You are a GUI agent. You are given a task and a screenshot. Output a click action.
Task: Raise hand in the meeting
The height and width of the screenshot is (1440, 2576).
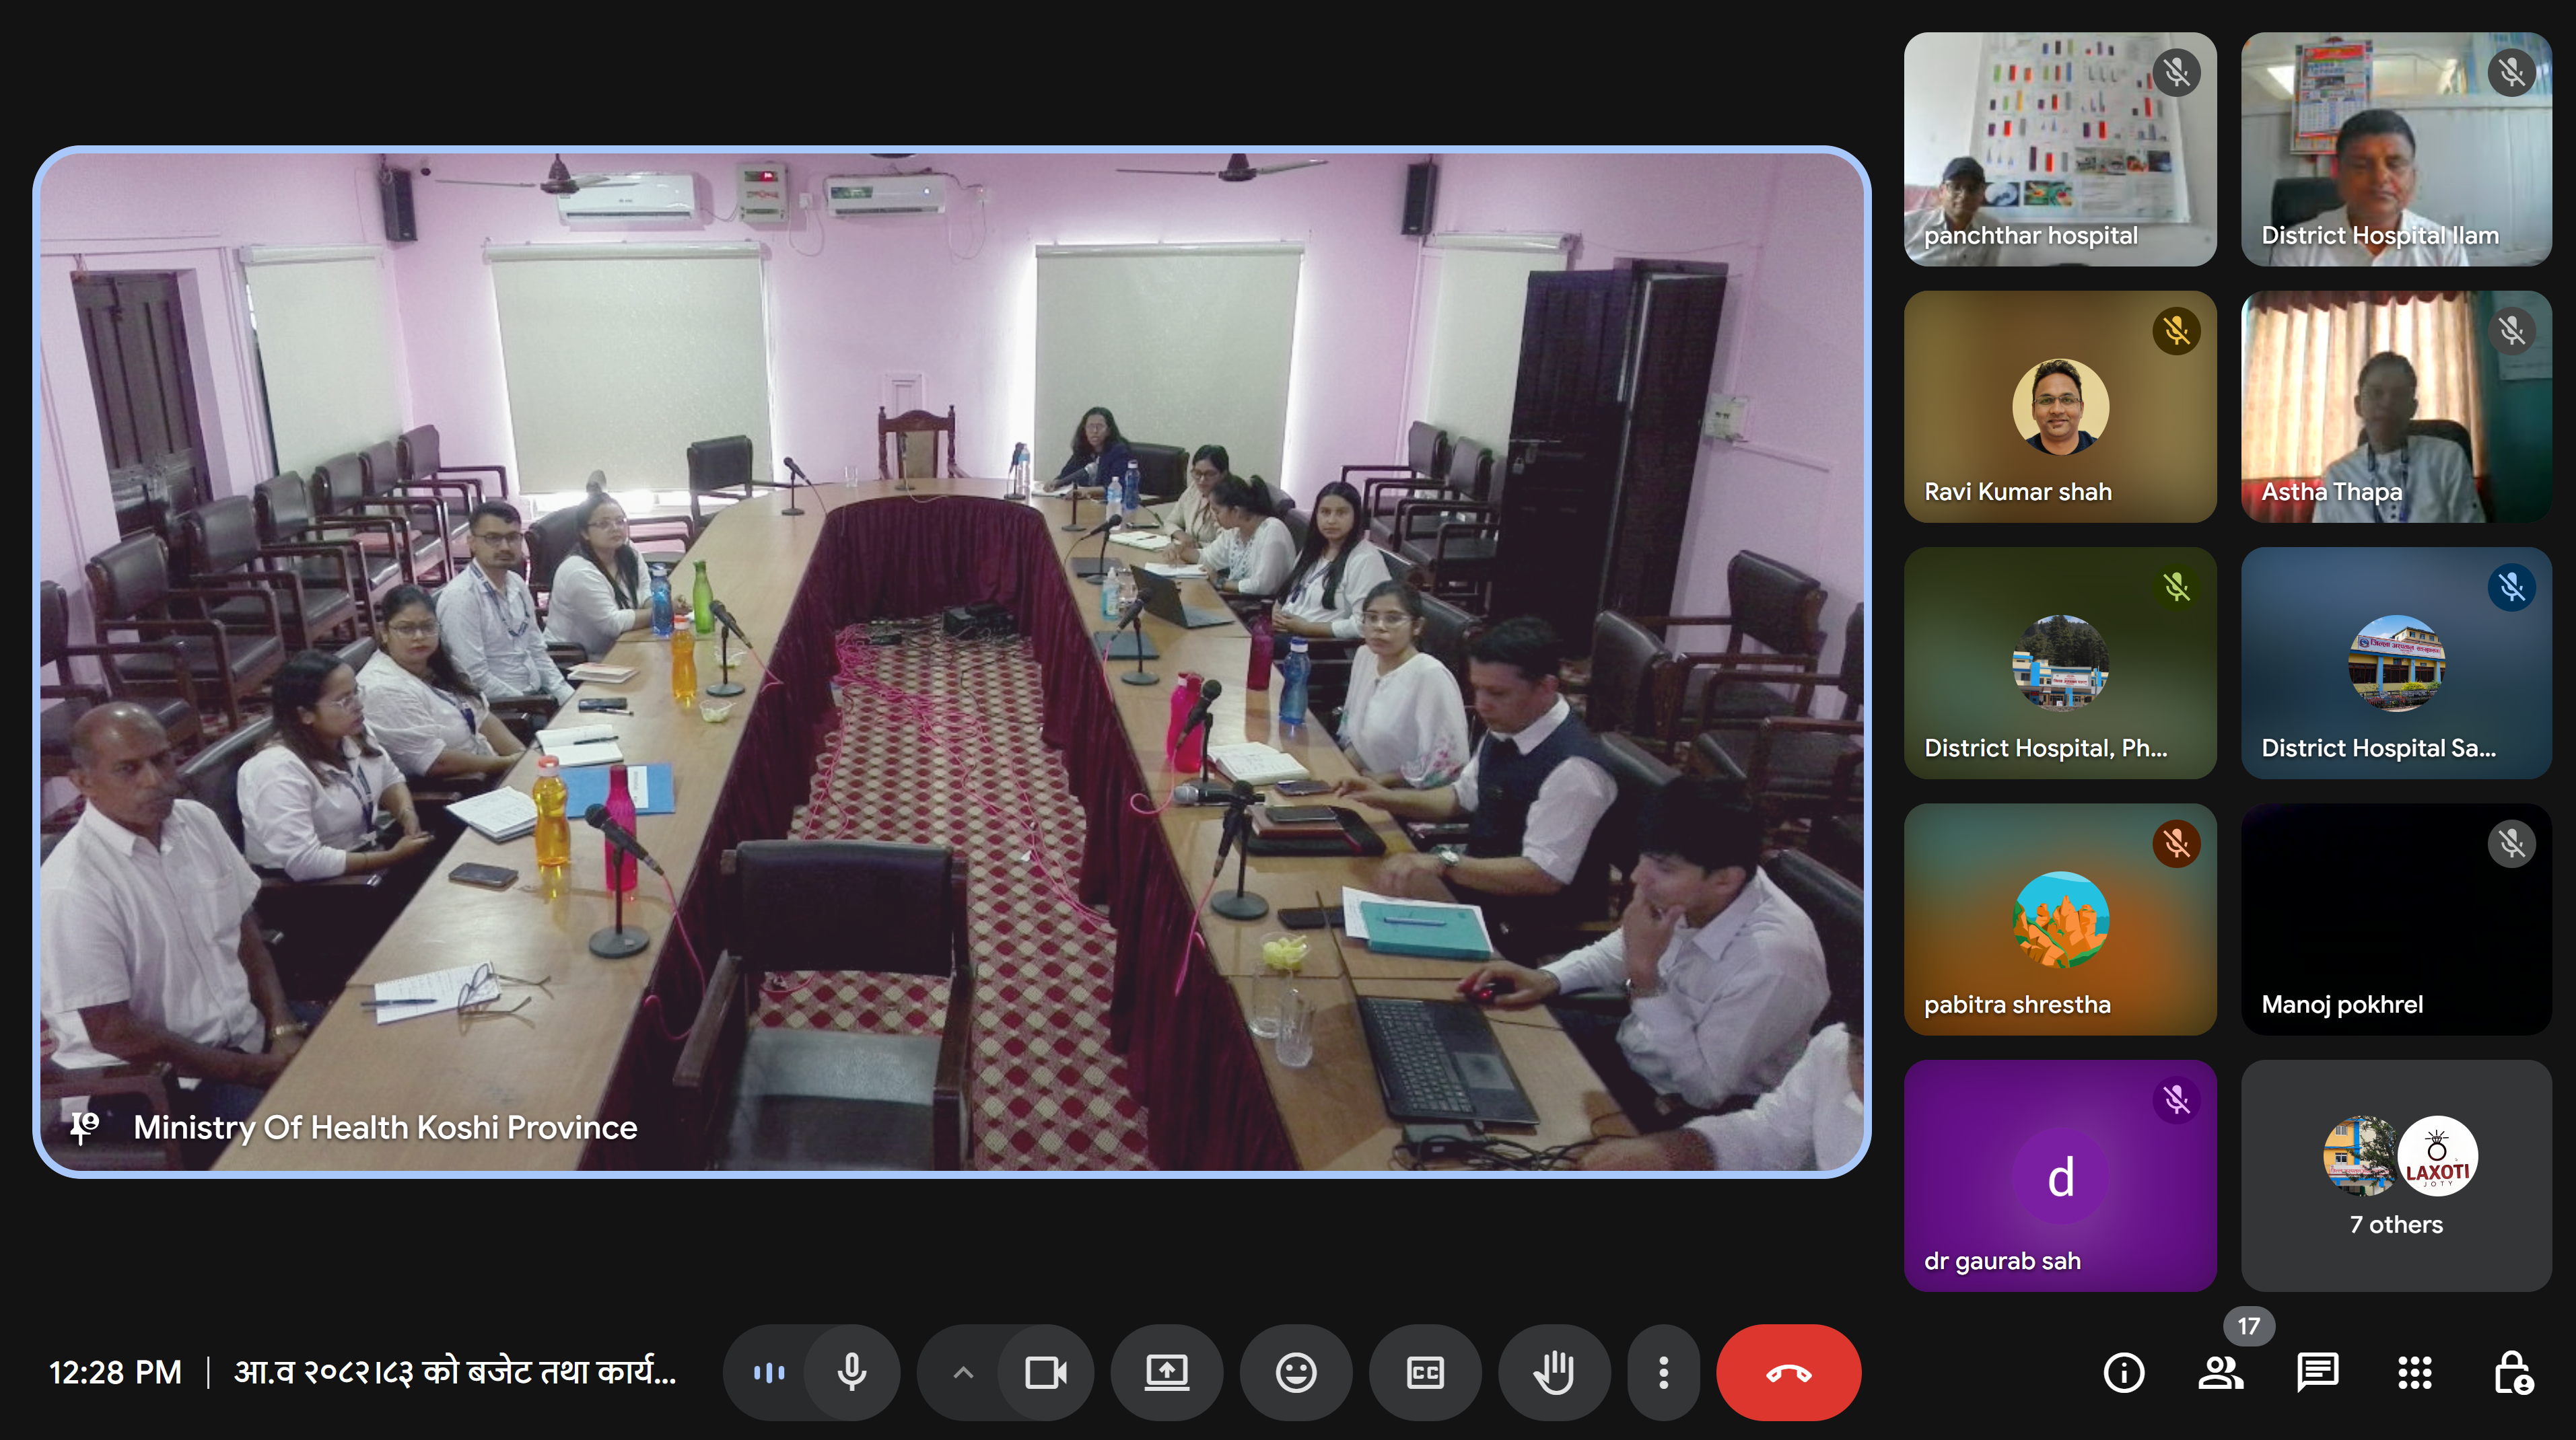[x=1554, y=1372]
